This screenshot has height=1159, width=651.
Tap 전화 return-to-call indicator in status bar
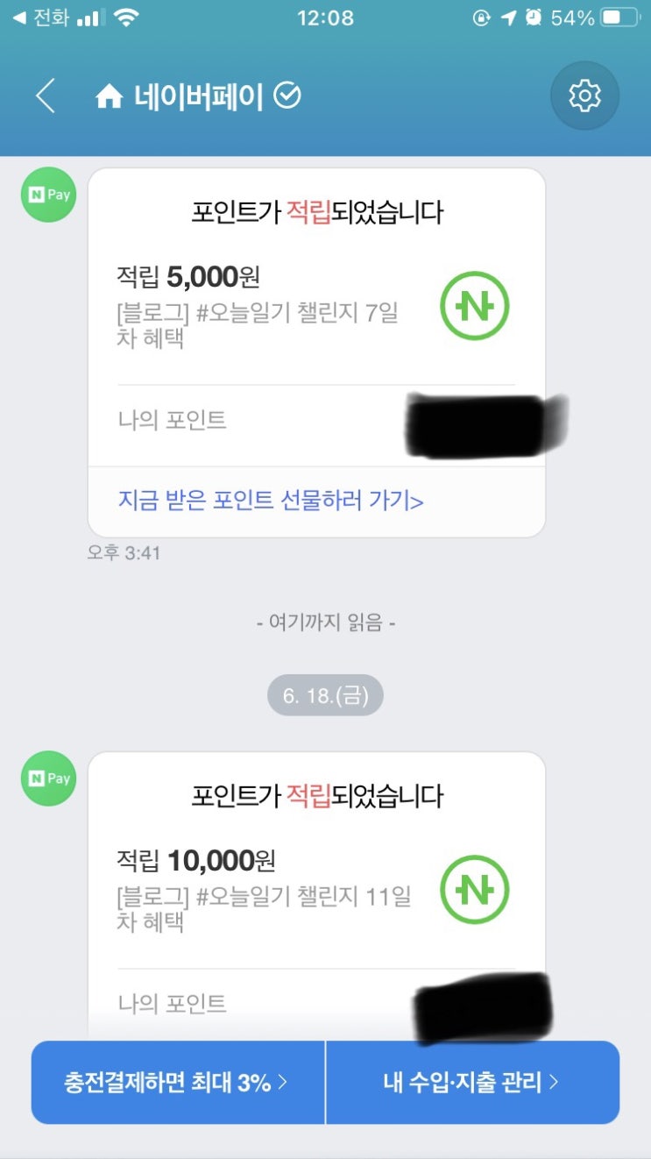pos(40,18)
